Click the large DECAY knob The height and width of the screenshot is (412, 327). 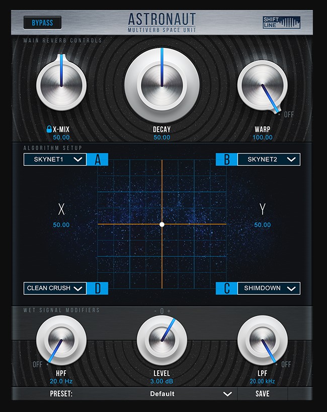tap(162, 86)
